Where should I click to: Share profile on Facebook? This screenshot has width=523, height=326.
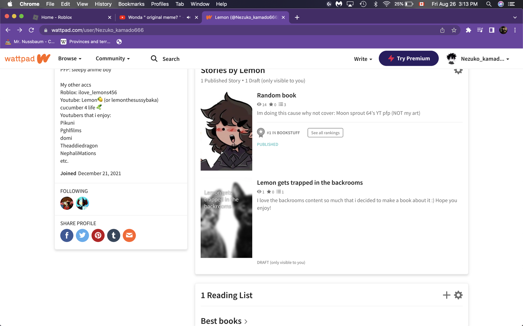[67, 235]
